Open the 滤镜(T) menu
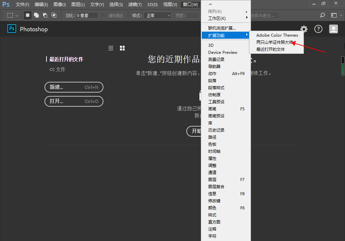345x241 pixels. click(x=135, y=4)
